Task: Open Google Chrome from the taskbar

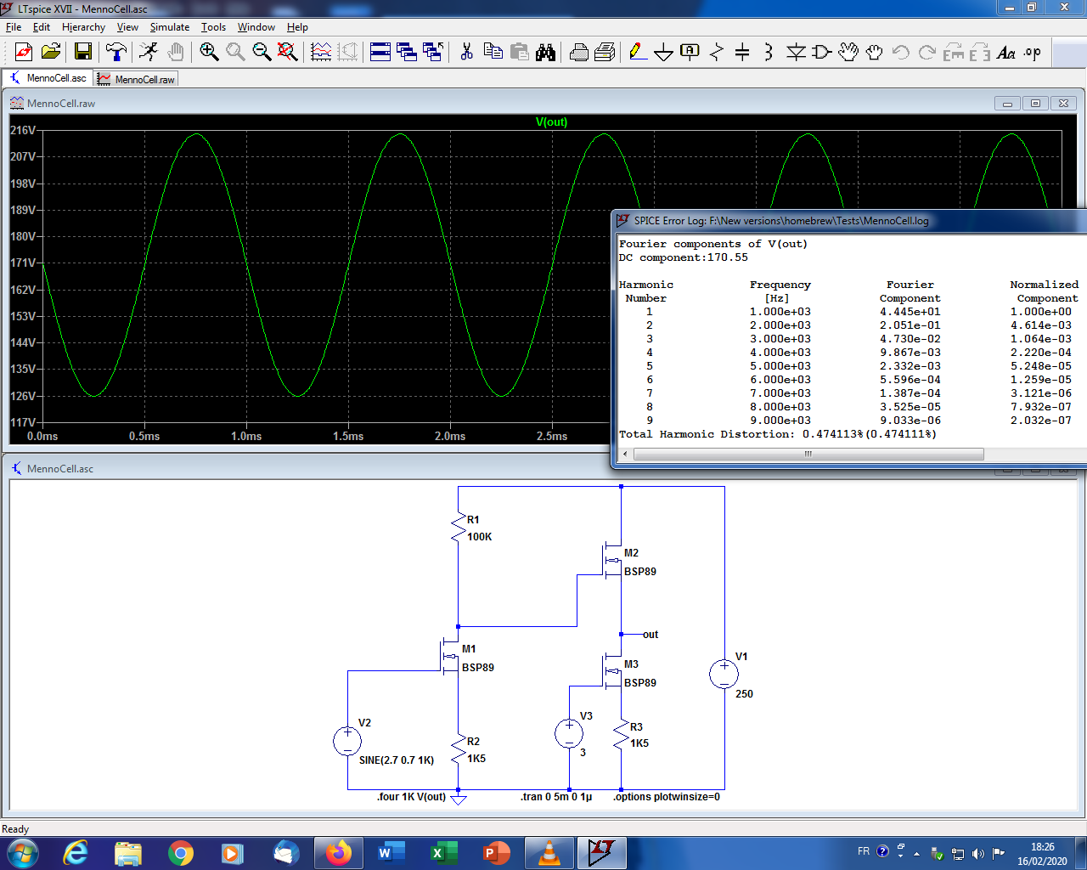Action: (x=180, y=853)
